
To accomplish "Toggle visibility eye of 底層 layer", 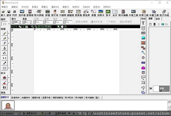I will pos(151,89).
